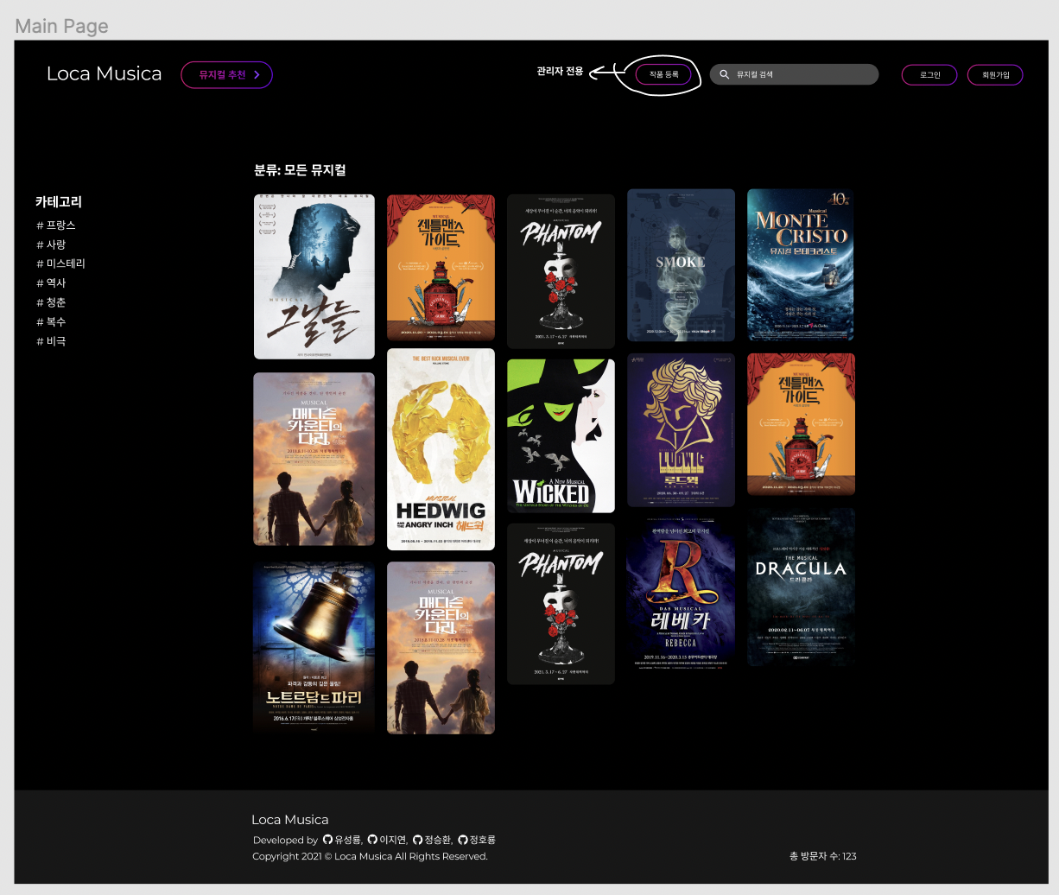Click the Copyright 2021 footer text
This screenshot has height=895, width=1059.
pos(370,856)
